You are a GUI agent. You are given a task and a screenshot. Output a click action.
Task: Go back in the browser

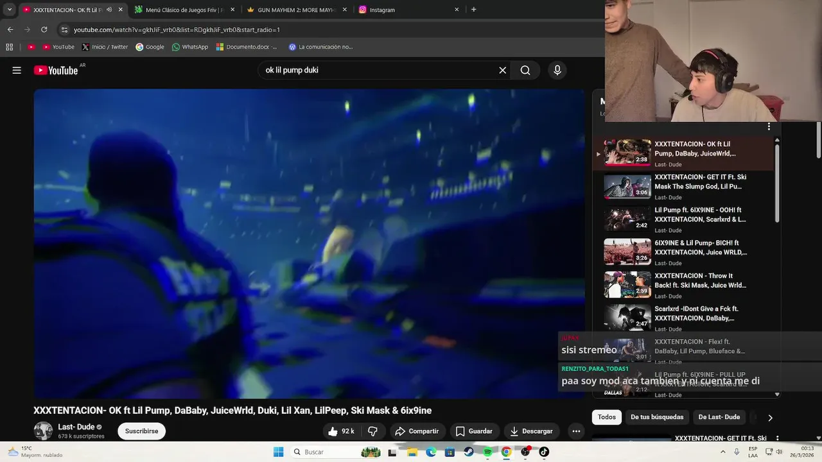click(10, 30)
